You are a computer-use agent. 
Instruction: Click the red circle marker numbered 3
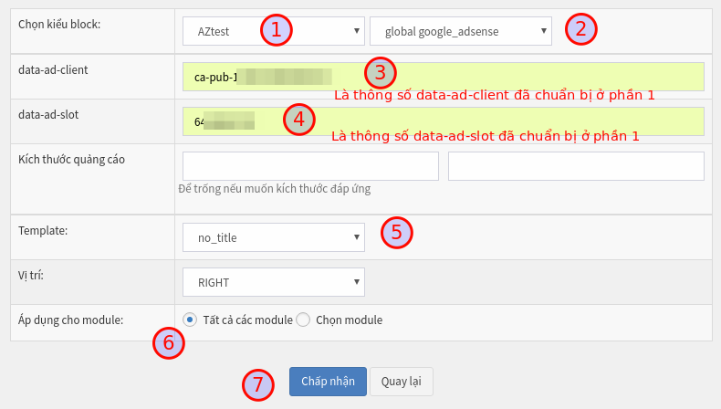[381, 73]
